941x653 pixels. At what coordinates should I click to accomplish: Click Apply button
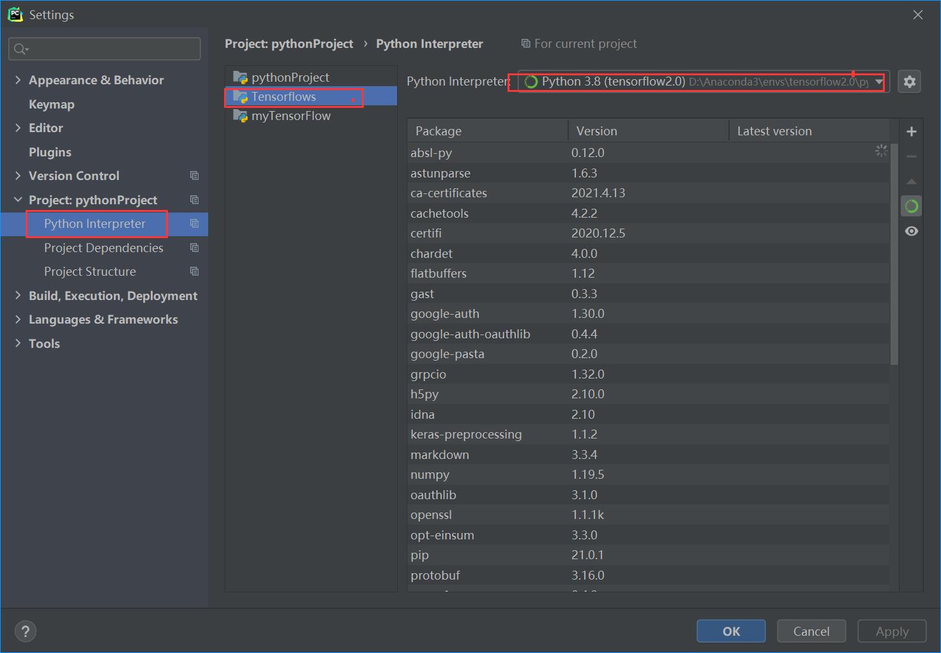[x=892, y=631]
